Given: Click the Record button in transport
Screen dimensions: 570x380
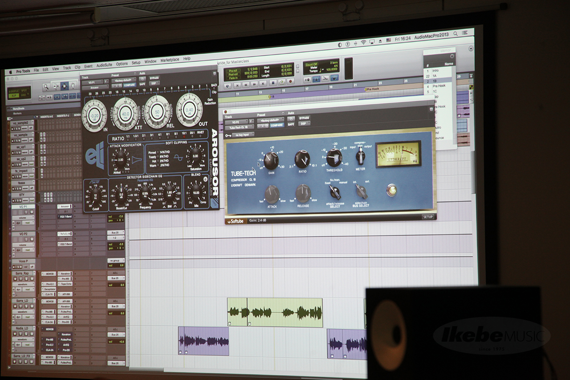Looking at the screenshot, I should click(290, 81).
